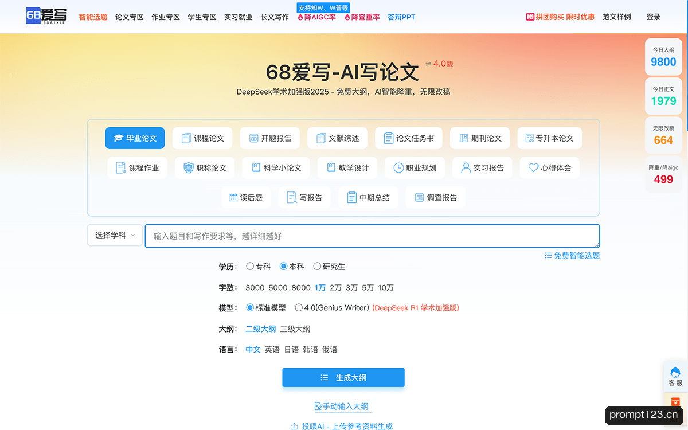Pick the 教学设计 category

[x=347, y=168]
